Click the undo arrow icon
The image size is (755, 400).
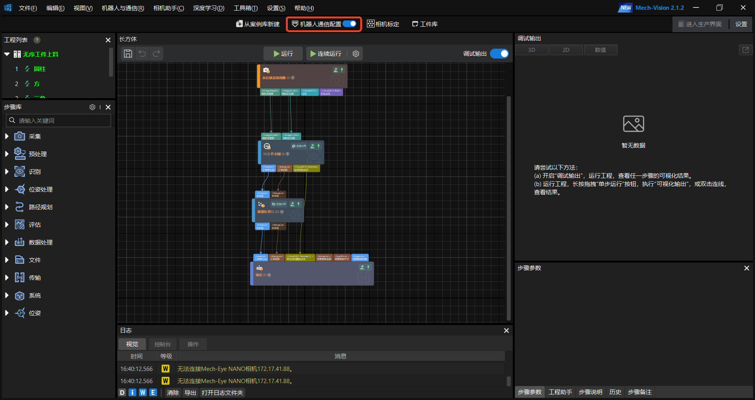point(142,54)
